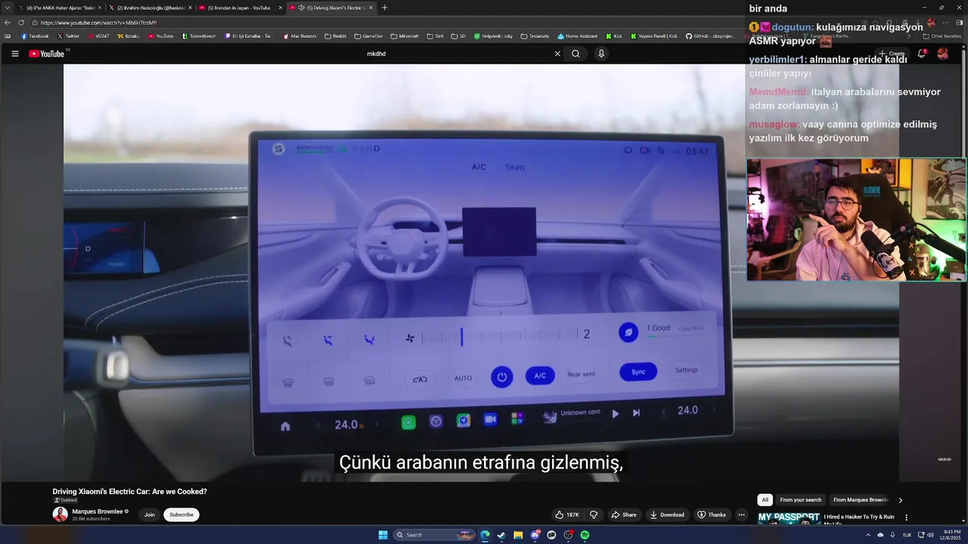Open clock showing 8:43 PM
Viewport: 968px width, 544px height.
(951, 535)
